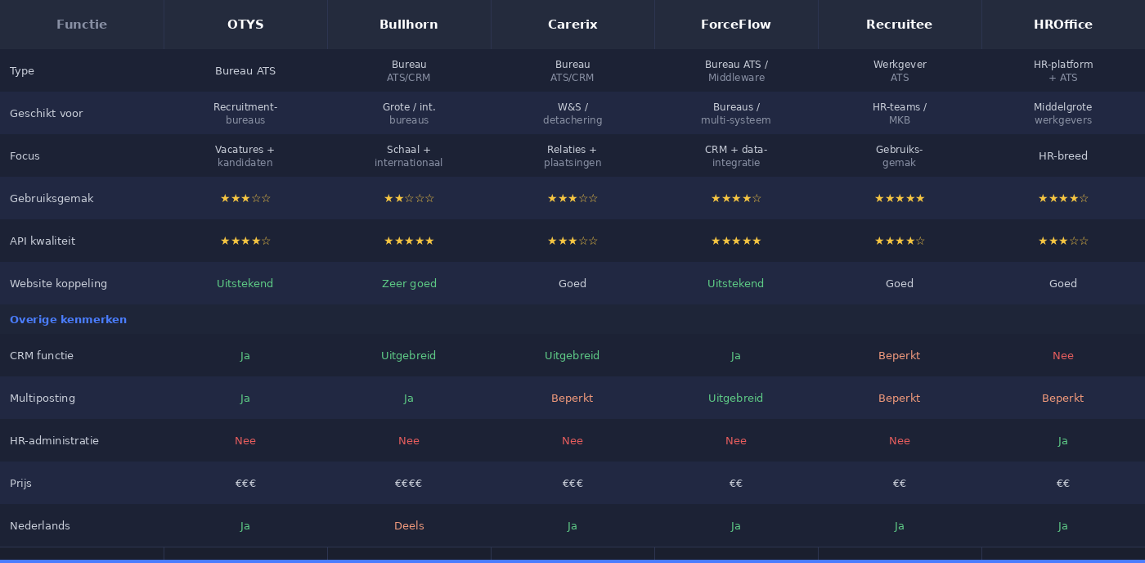Click 'Zeer goed' website koppeling cell

(x=409, y=284)
